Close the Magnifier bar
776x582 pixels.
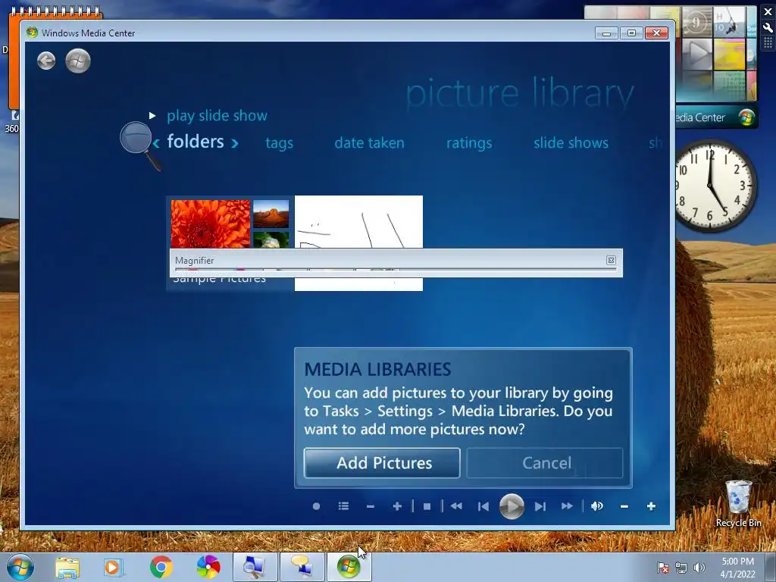611,261
